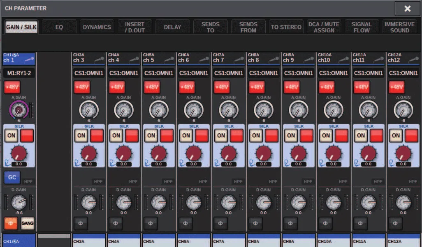Open ch 4 input patch CS1:OMNI1
422x247 pixels.
[x=124, y=73]
